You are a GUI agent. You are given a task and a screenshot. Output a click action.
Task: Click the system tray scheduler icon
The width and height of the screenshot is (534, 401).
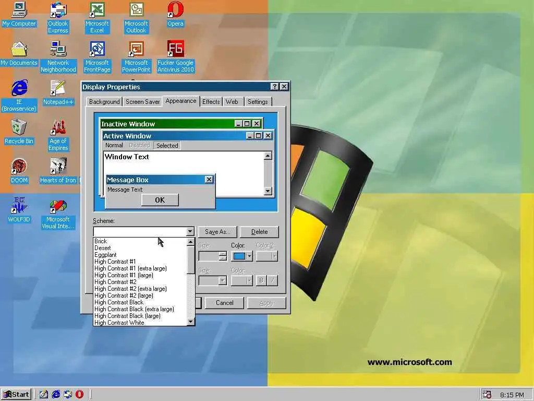click(x=487, y=395)
